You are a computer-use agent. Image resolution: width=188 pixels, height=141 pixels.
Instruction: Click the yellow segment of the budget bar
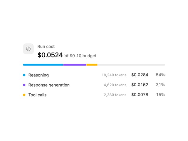point(92,65)
